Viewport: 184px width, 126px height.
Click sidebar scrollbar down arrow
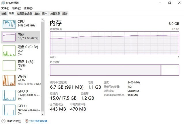click(x=43, y=114)
